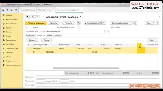This screenshot has width=163, height=91.
Task: Click the листах count field
Action: [64, 81]
